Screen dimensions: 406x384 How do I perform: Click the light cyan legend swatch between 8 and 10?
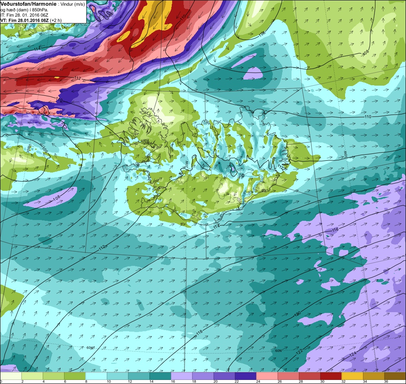96,376
